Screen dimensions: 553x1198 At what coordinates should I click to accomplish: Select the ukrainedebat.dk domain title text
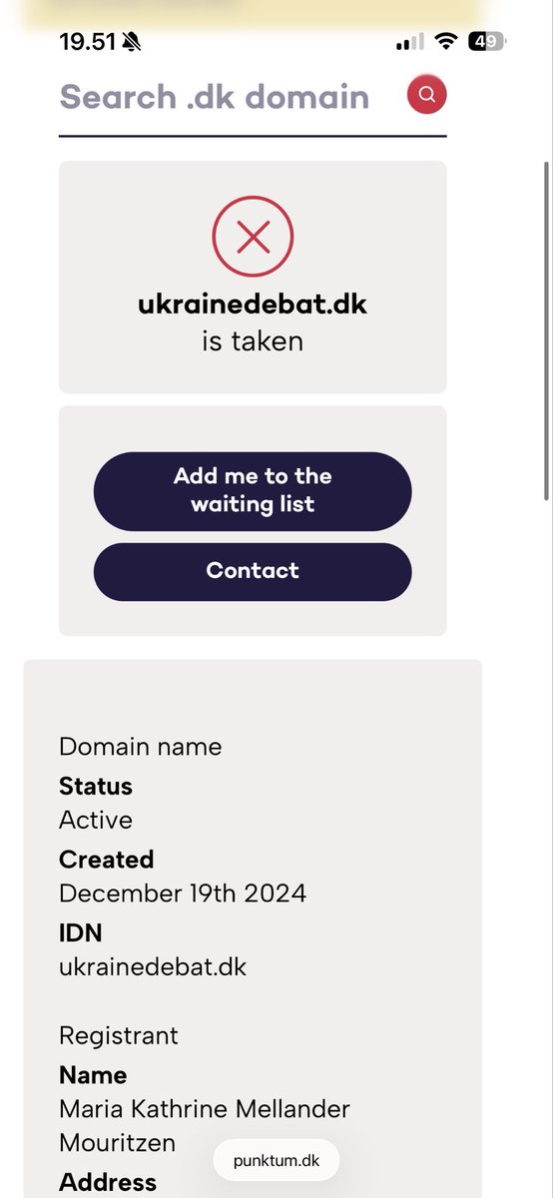(253, 304)
